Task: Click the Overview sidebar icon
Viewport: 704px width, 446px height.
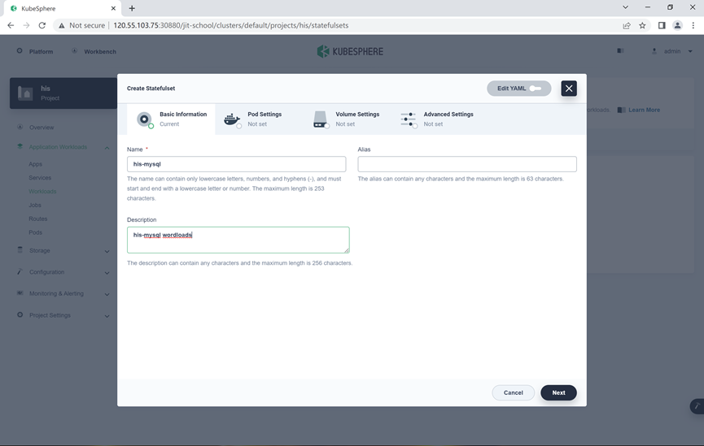Action: click(x=20, y=127)
